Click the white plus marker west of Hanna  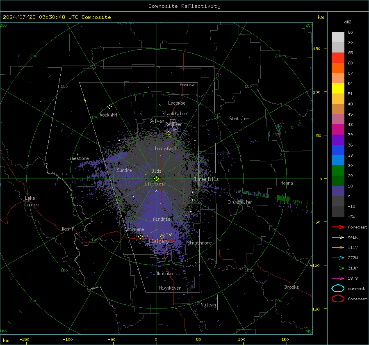click(232, 165)
